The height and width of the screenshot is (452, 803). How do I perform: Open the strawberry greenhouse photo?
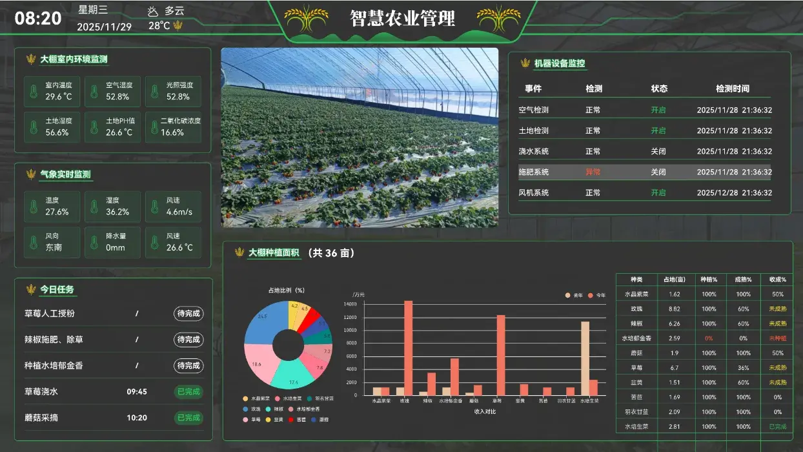[360, 138]
